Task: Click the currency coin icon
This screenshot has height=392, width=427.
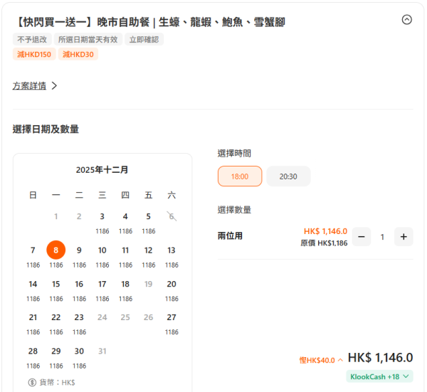Action: (32, 382)
